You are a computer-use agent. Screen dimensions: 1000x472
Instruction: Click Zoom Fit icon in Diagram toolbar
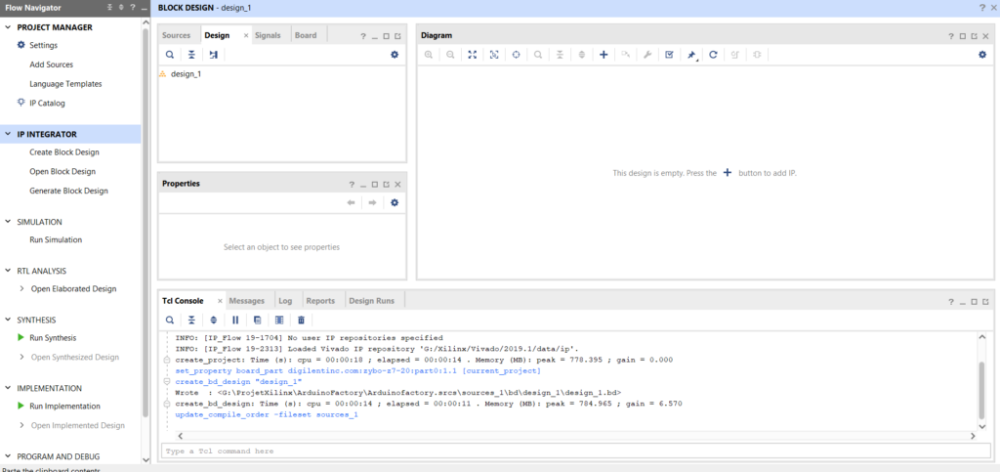click(472, 55)
